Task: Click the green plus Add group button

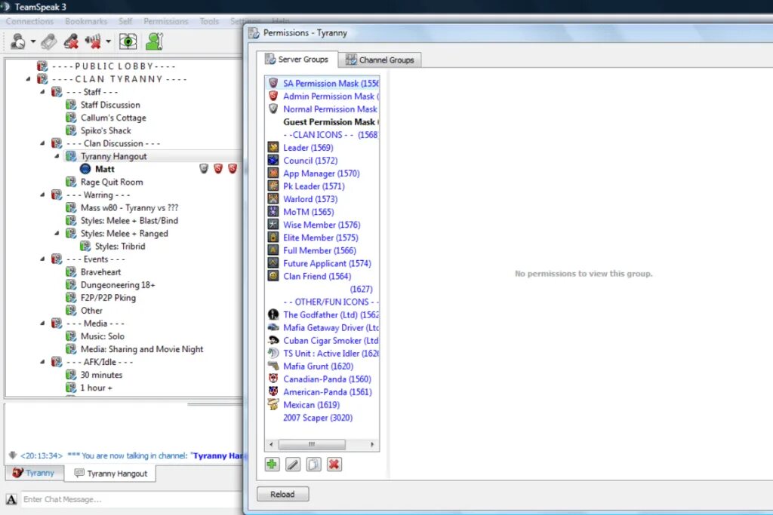Action: point(272,464)
